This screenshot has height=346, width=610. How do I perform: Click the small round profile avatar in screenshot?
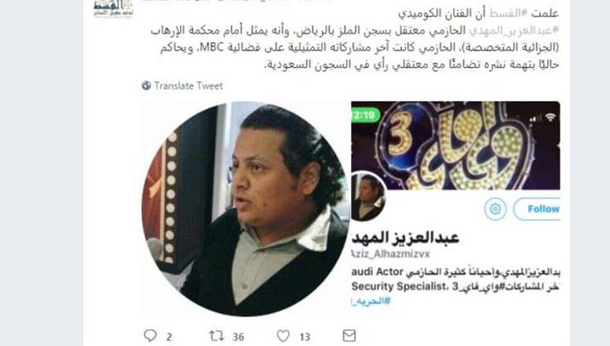367,196
